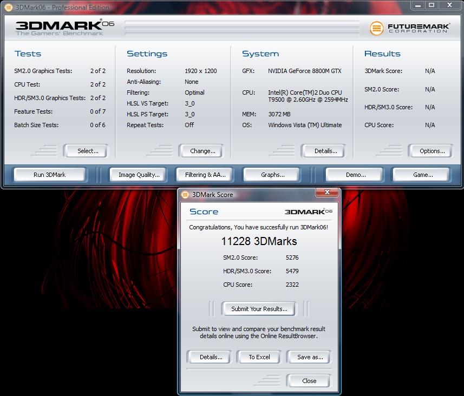Screen dimensions: 464x396
Task: Launch the Demo
Action: [x=355, y=175]
